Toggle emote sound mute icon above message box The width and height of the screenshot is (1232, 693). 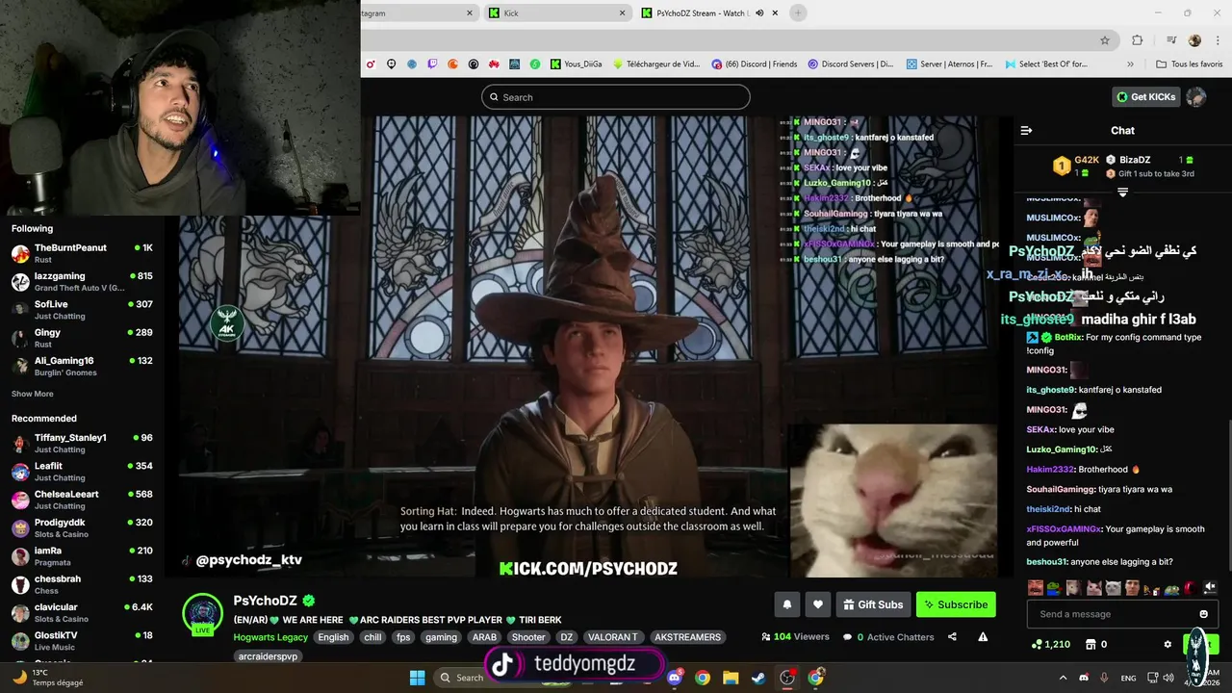coord(1210,587)
